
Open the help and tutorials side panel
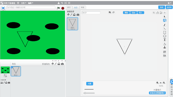coord(171,87)
